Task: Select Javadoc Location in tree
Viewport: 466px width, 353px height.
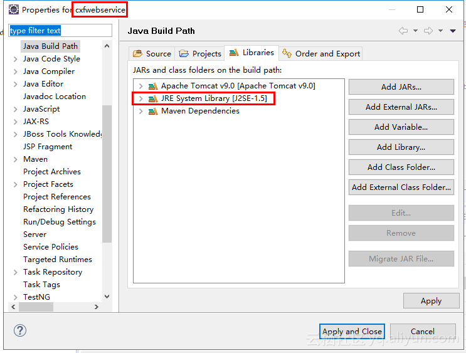Action: [x=55, y=97]
